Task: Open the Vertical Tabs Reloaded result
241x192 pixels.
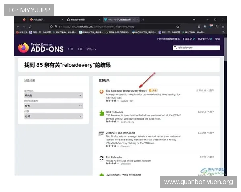Action: (120, 133)
